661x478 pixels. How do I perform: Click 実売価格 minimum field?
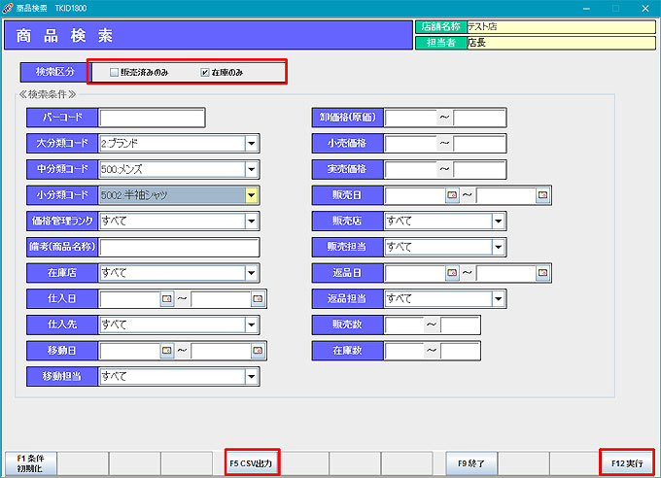point(410,169)
